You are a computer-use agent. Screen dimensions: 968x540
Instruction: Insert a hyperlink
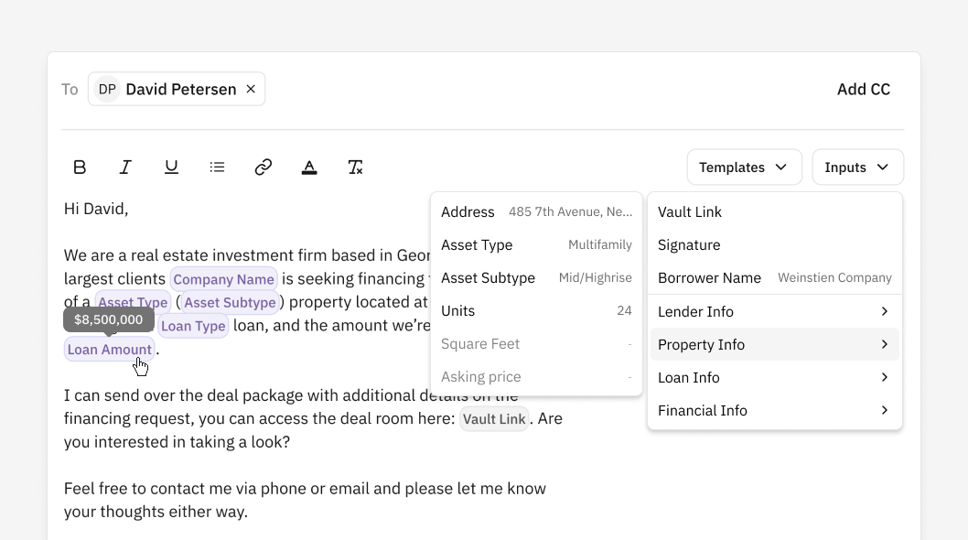[x=263, y=167]
